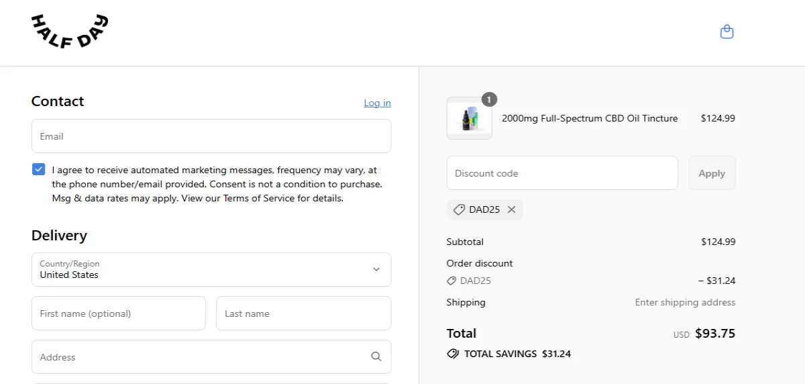
Task: Click the $93.75 total amount
Action: click(x=714, y=333)
